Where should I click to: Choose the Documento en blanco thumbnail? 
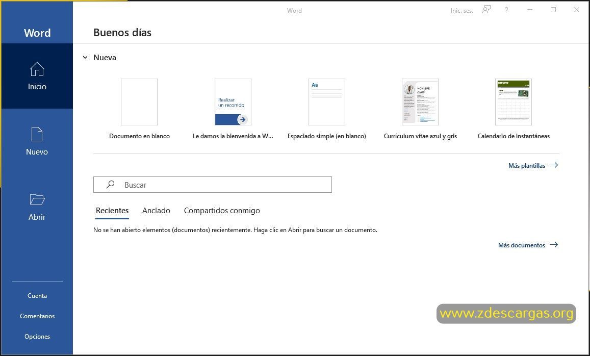pyautogui.click(x=139, y=102)
